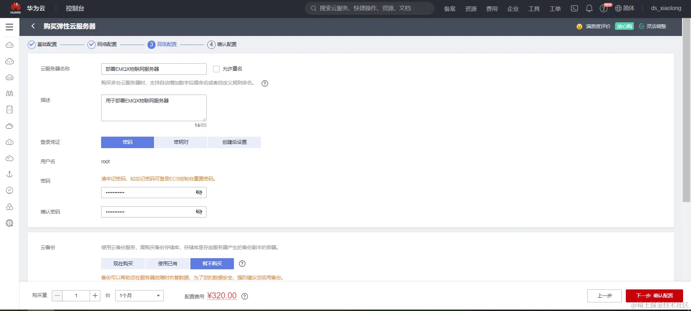
Task: Click the vertical scrollbar on the right
Action: click(686, 110)
